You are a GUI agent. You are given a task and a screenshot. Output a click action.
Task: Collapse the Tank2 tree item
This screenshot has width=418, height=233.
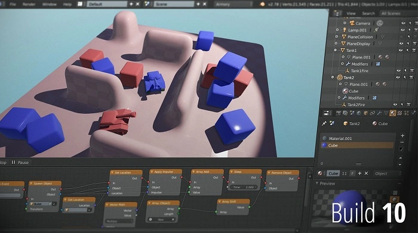point(333,77)
